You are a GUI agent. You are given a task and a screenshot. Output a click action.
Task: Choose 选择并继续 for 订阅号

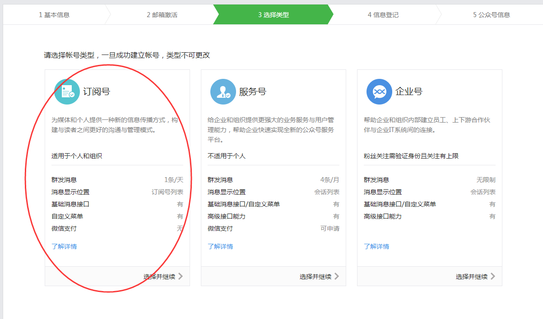(159, 277)
